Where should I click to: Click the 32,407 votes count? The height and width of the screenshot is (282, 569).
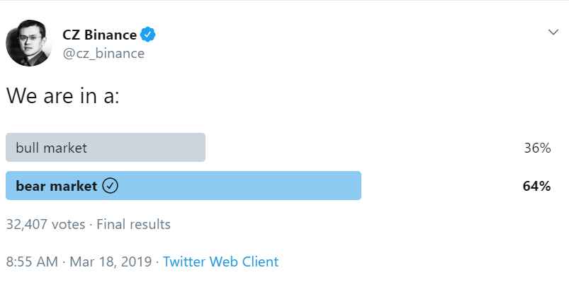pyautogui.click(x=46, y=225)
